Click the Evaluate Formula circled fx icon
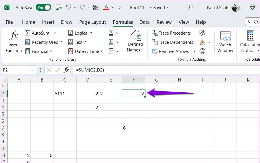This screenshot has width=260, height=163. (202, 51)
